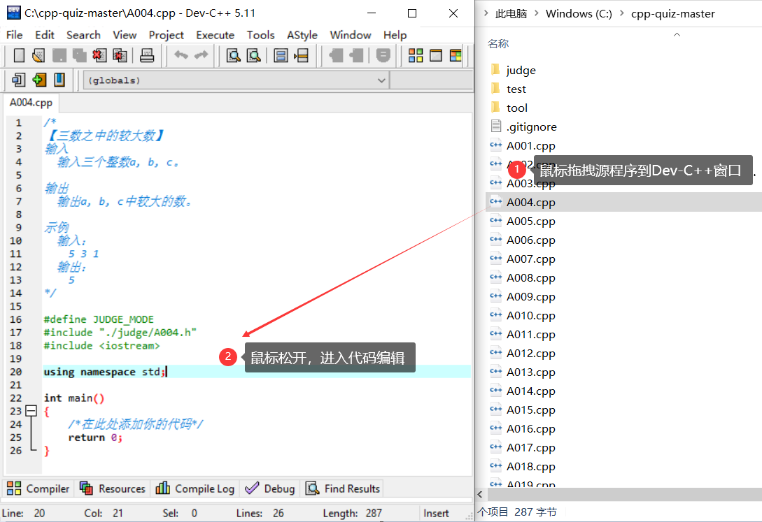Click chevron after 此电脑 in Explorer breadcrumb
The height and width of the screenshot is (522, 762).
(537, 13)
